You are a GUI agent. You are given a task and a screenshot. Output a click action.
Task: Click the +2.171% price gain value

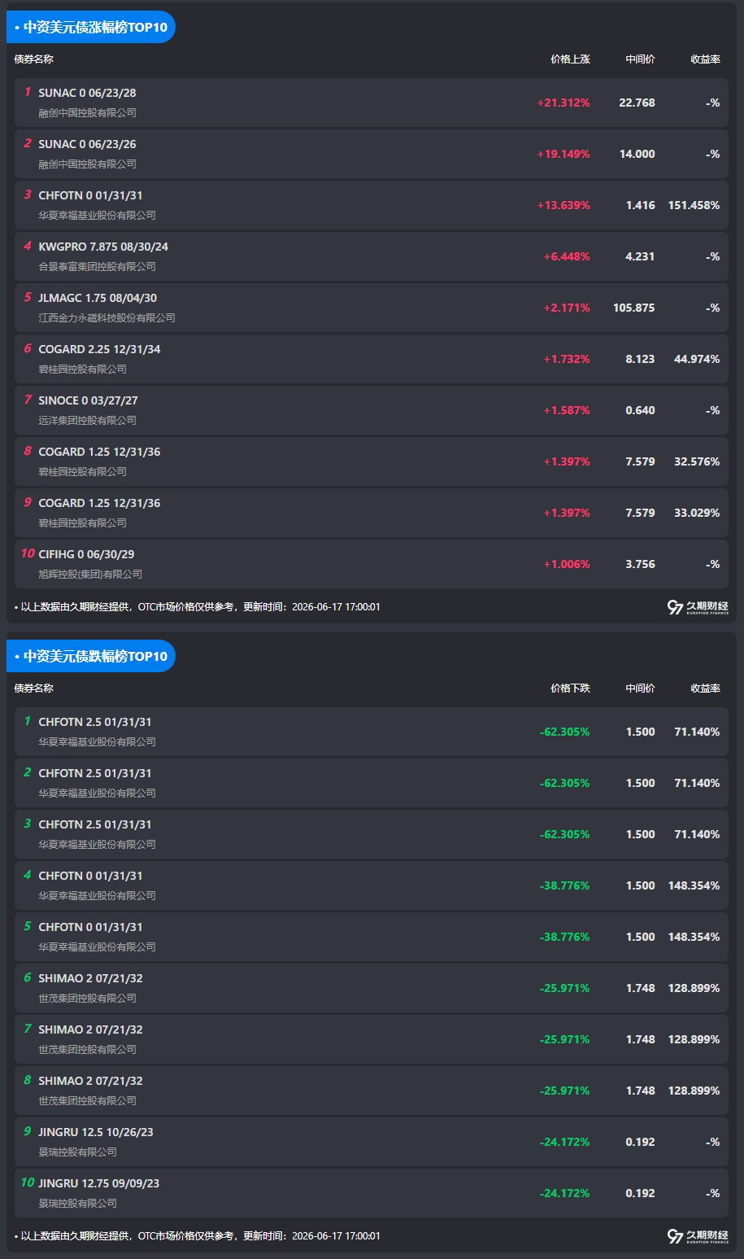[x=567, y=308]
